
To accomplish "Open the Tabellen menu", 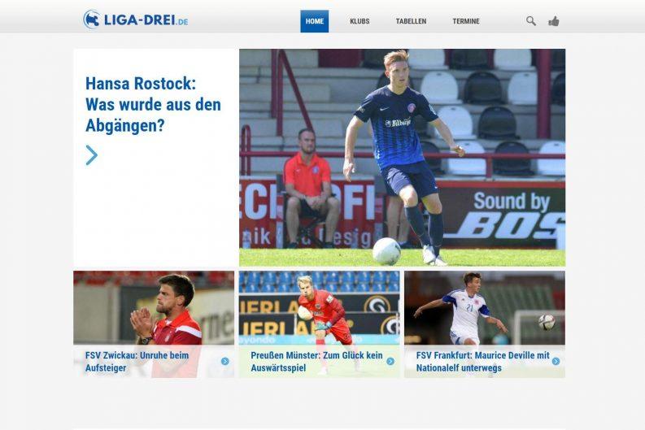I will (411, 21).
